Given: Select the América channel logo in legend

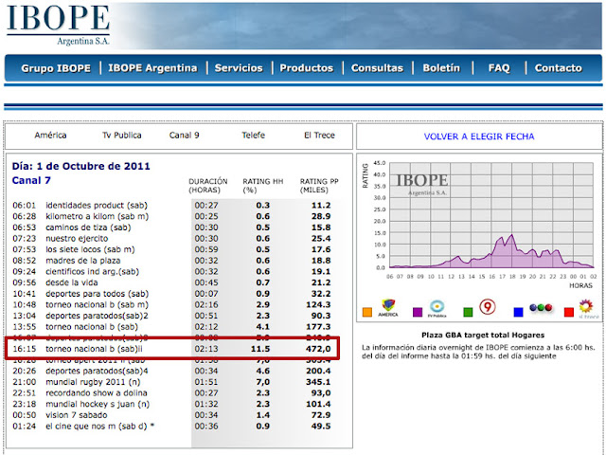Looking at the screenshot, I should (388, 308).
